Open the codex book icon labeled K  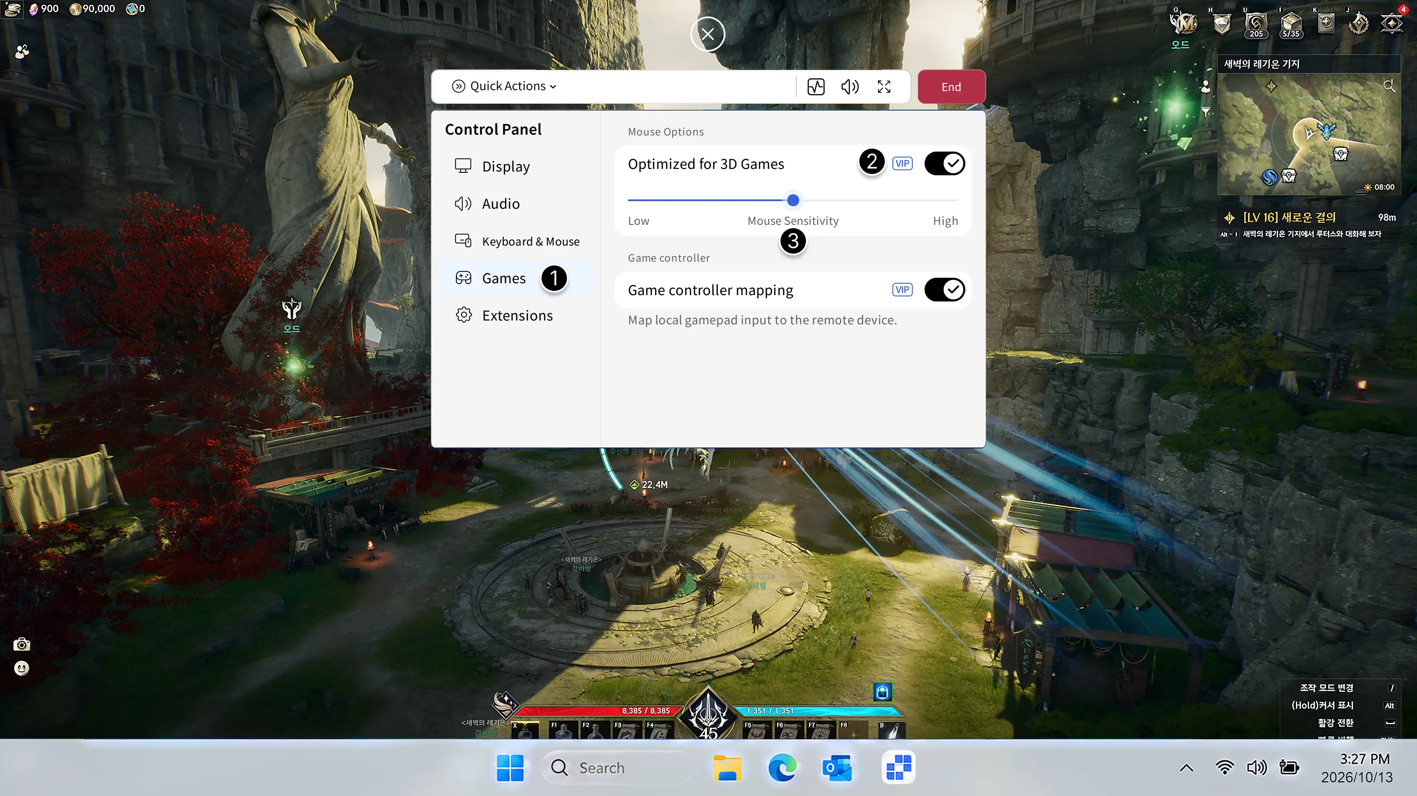(1326, 23)
